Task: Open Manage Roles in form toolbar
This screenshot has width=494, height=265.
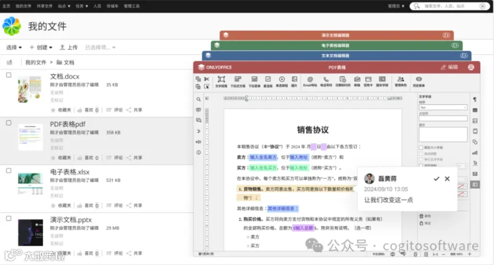Action: 401,82
